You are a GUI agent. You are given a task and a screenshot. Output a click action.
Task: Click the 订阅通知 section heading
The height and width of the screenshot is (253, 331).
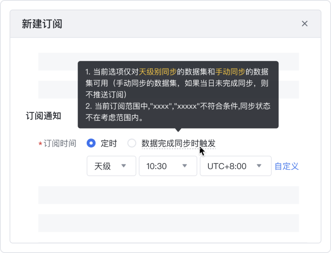43,116
